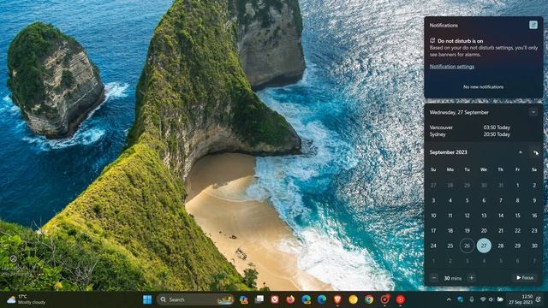Select September 26 in the calendar

(x=467, y=246)
